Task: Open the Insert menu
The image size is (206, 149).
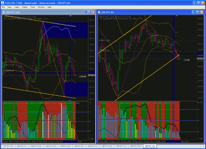Action: click(17, 7)
